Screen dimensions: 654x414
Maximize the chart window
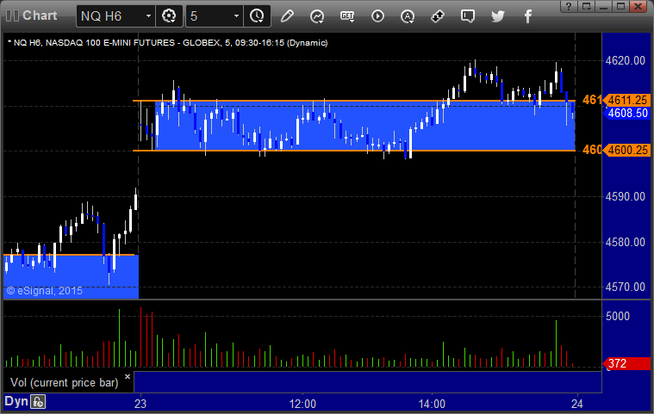[620, 6]
